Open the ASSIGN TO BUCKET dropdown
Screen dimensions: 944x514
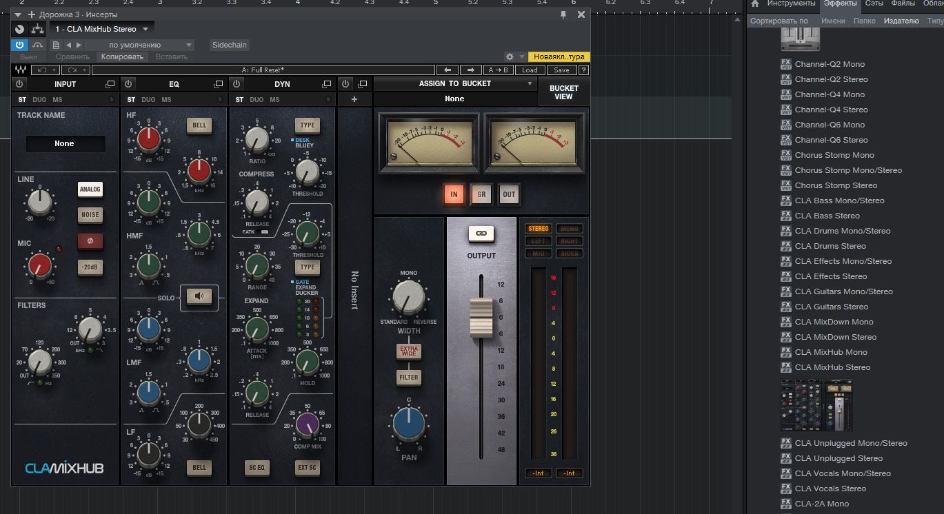[454, 83]
